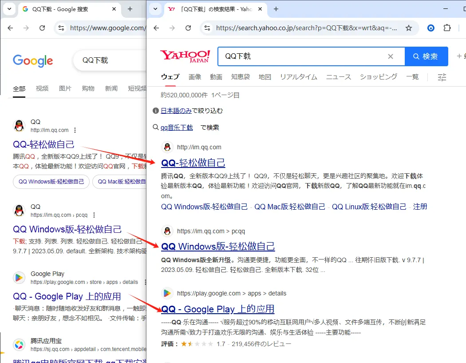Viewport: 466px width, 363px height.
Task: Open the QQ Windows版-轻松做自己 Yahoo result
Action: tap(218, 246)
